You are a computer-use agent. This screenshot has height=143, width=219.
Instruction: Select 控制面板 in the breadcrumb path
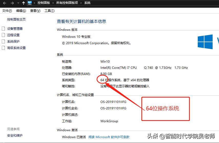[x=44, y=3]
